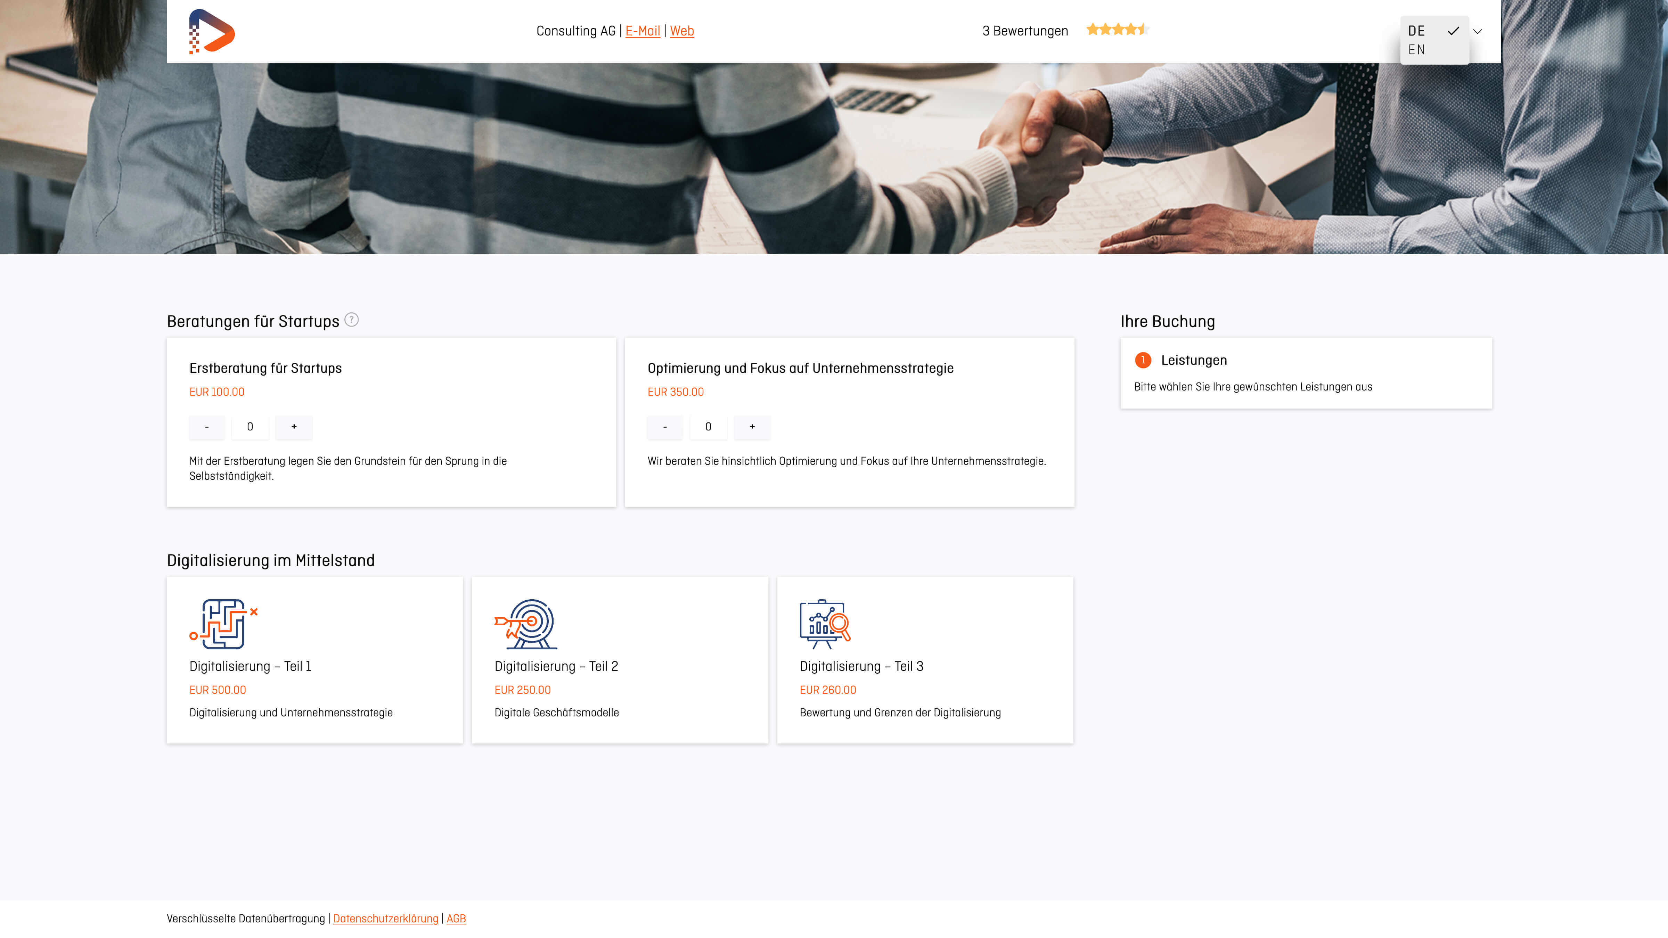Select DE language option

click(x=1416, y=31)
